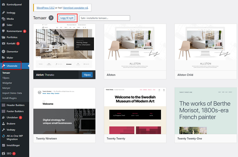Click the Kommentarer speech bubble icon

[4, 31]
